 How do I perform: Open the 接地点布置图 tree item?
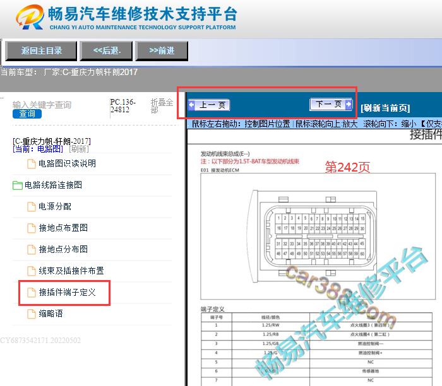tap(63, 228)
